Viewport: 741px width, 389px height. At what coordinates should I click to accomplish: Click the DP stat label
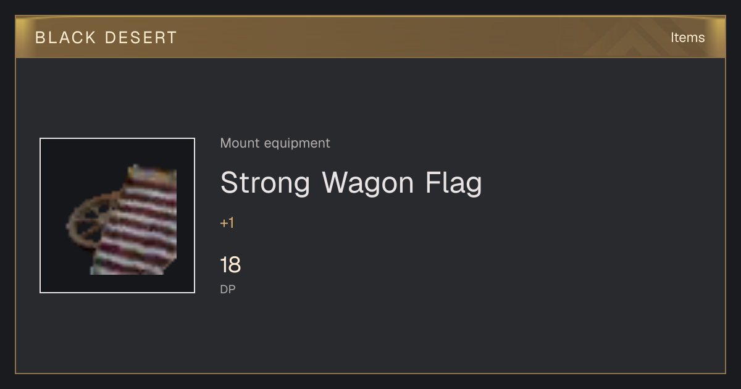tap(228, 289)
